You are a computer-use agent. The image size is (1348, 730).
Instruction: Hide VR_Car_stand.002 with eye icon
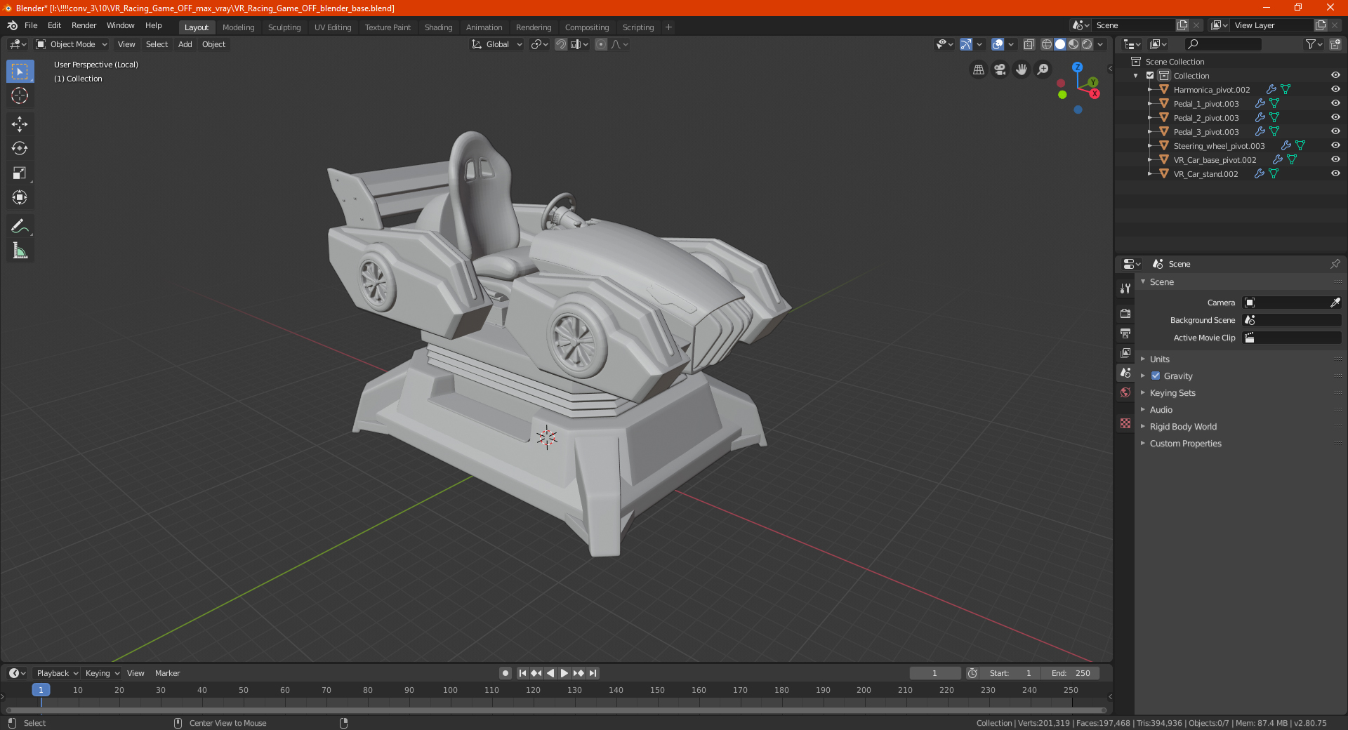1335,173
